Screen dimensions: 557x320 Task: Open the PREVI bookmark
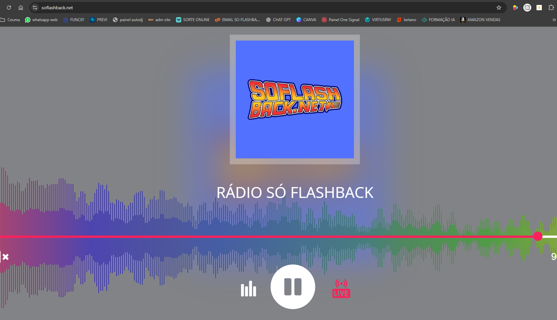(x=98, y=20)
